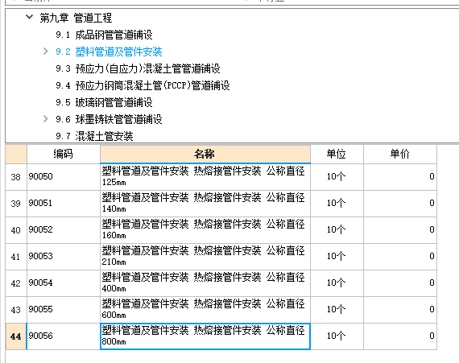Image resolution: width=459 pixels, height=363 pixels.
Task: Click the 10个 unit cell in row 42
Action: tap(337, 283)
